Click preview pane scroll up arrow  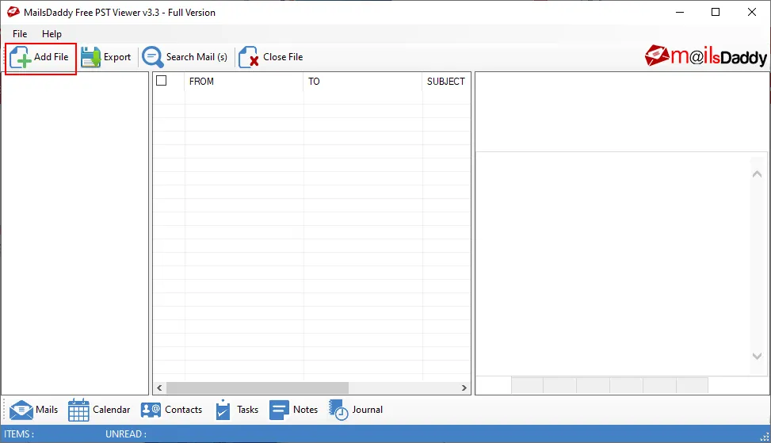coord(758,174)
